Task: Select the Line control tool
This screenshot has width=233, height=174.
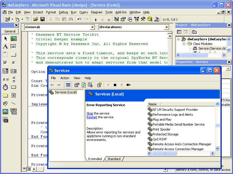Action: point(13,104)
